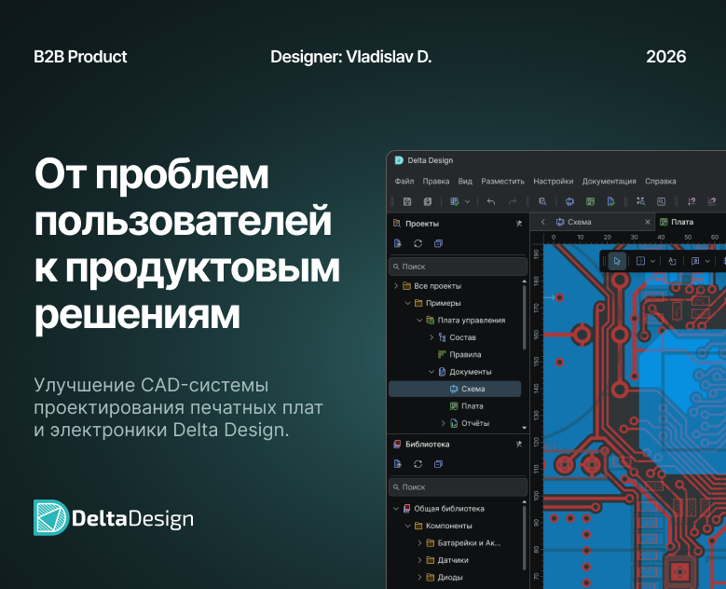Click the left chevron before the Схема tab
The image size is (726, 589).
(x=543, y=222)
